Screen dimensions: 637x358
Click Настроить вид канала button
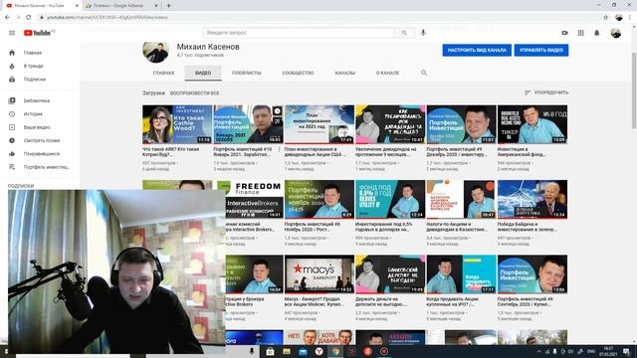[477, 51]
